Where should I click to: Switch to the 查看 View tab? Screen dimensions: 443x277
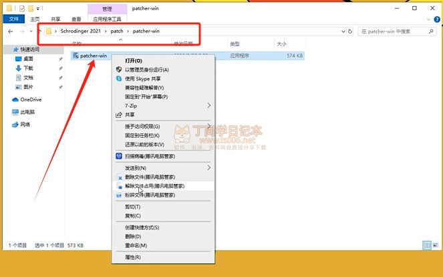point(76,19)
